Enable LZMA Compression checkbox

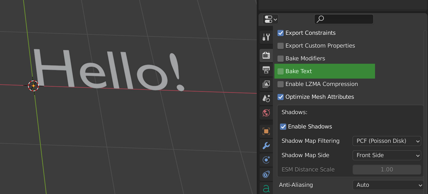click(281, 84)
